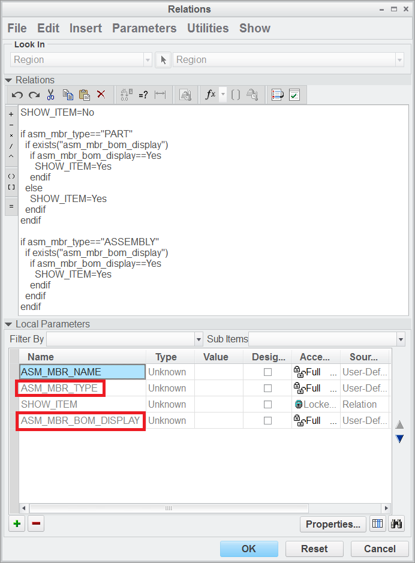Click the selection arrow in Look In

coord(163,59)
